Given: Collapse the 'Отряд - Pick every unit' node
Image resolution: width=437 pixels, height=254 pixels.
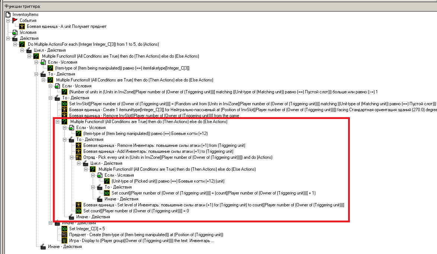Looking at the screenshot, I should (71, 157).
